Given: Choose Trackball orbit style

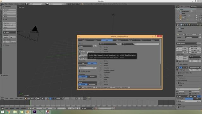Looking at the screenshot, I should [92, 77].
